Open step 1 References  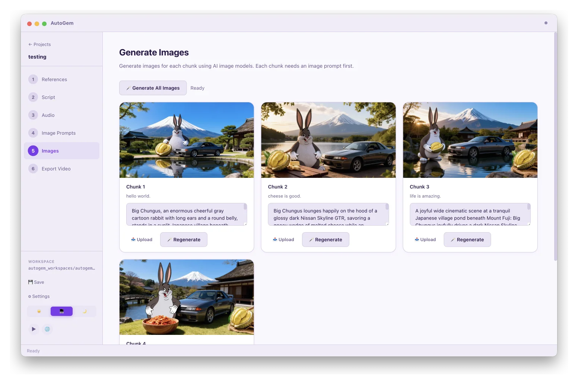61,79
